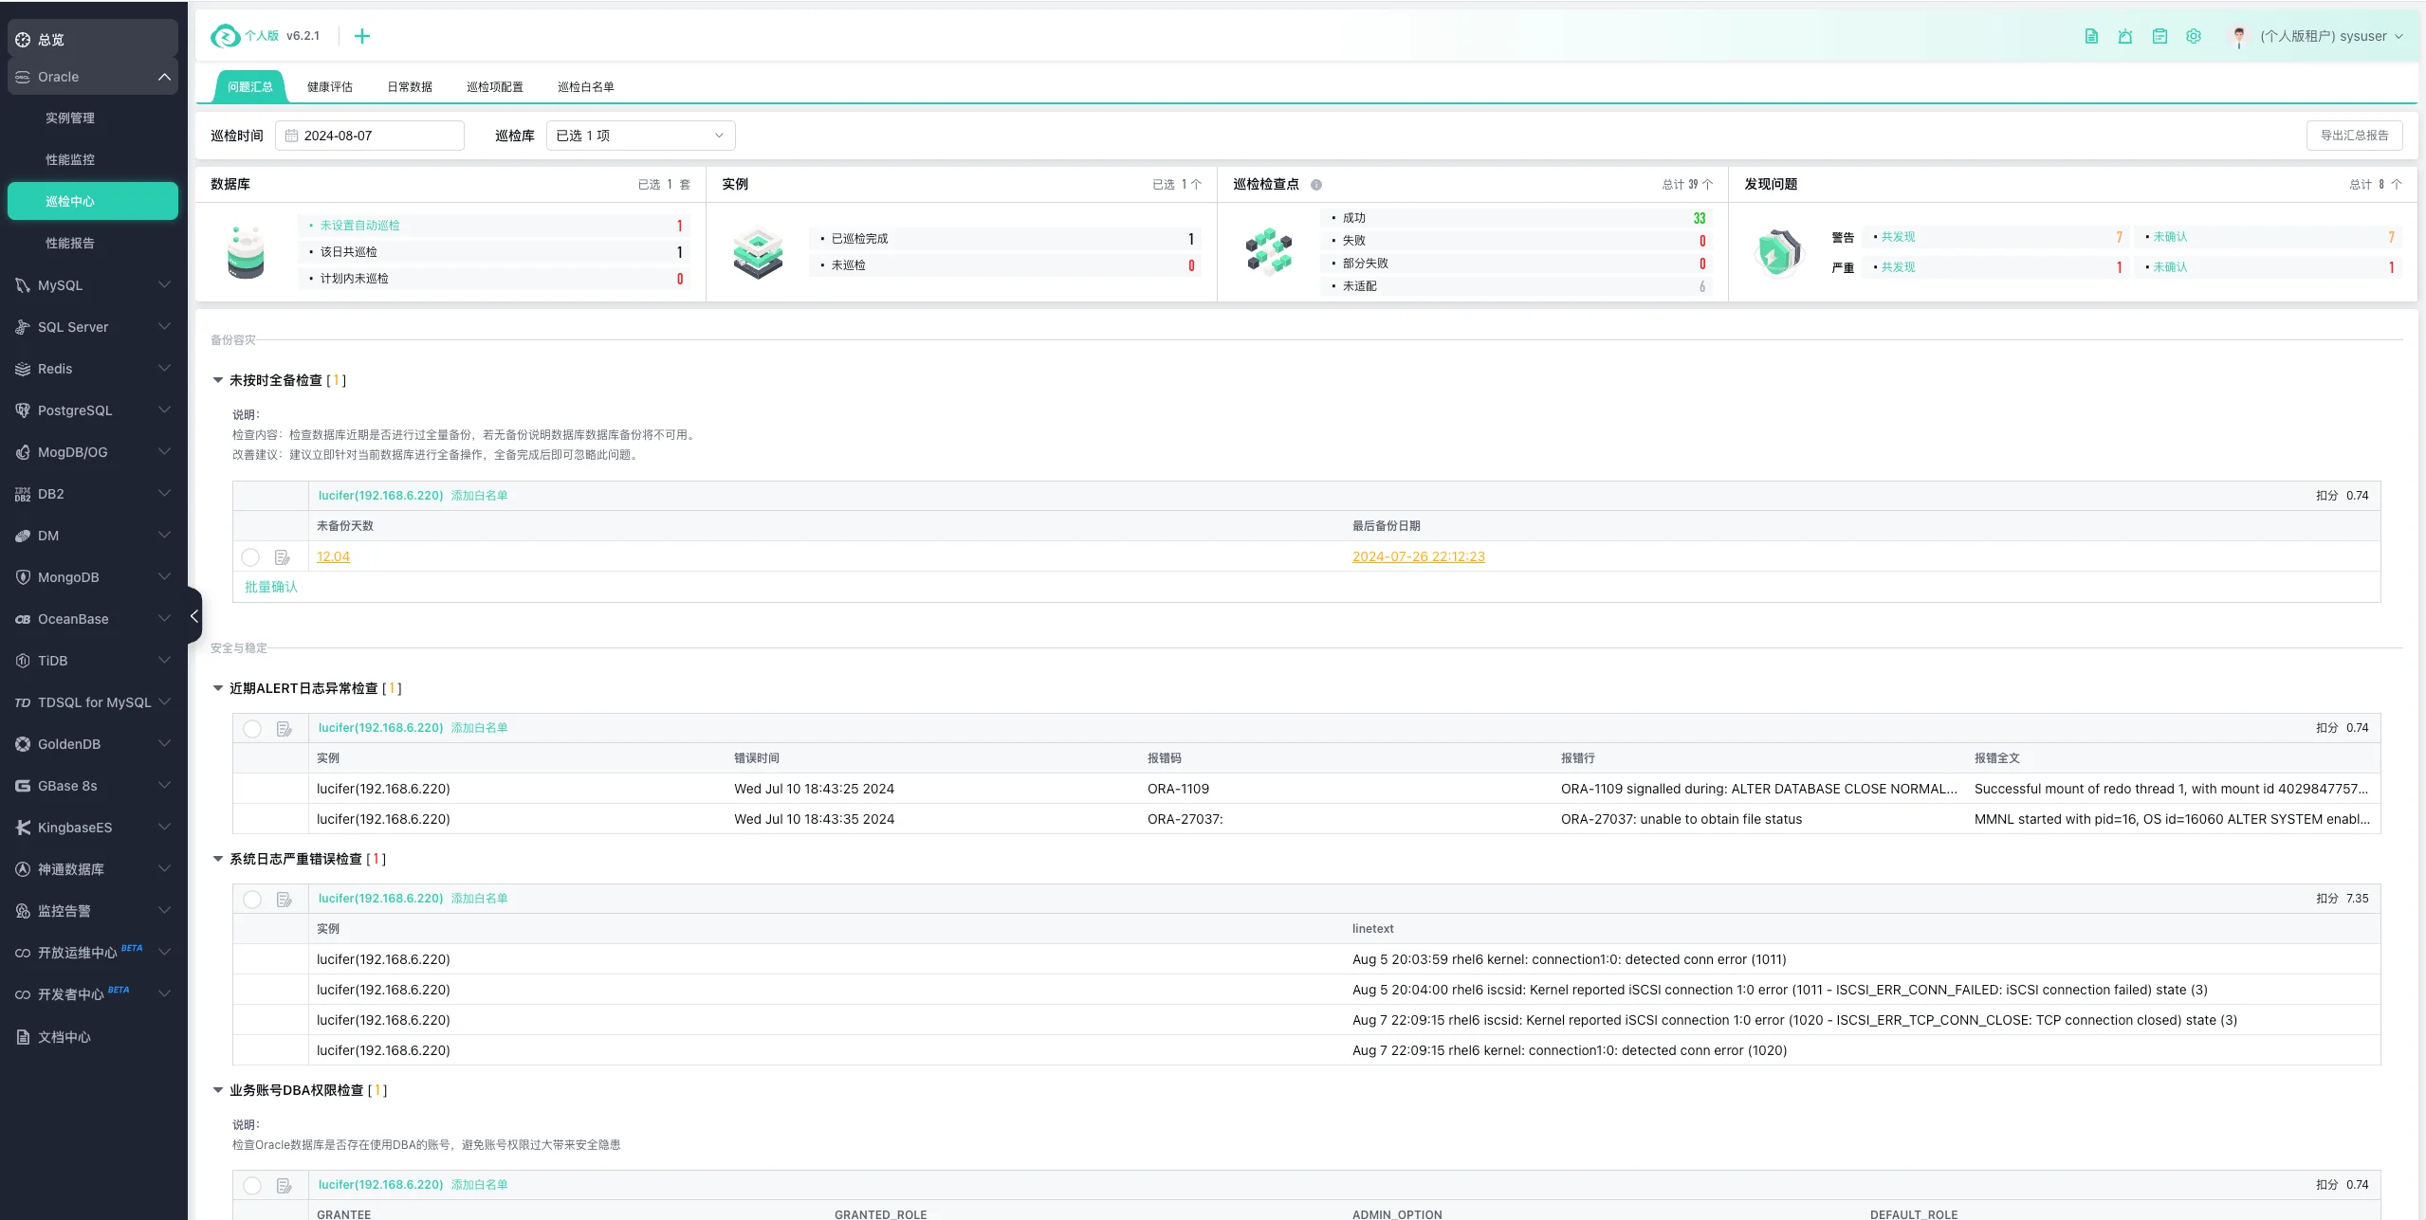The height and width of the screenshot is (1220, 2426).
Task: Open the alarm bell icon in header
Action: pos(2124,36)
